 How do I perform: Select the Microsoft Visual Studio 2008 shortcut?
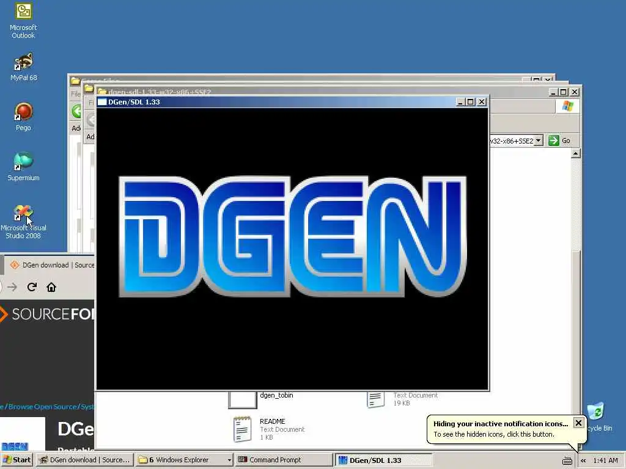tap(23, 222)
